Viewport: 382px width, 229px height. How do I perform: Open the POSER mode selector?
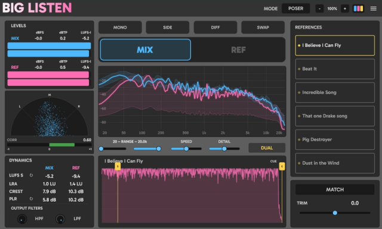point(296,8)
